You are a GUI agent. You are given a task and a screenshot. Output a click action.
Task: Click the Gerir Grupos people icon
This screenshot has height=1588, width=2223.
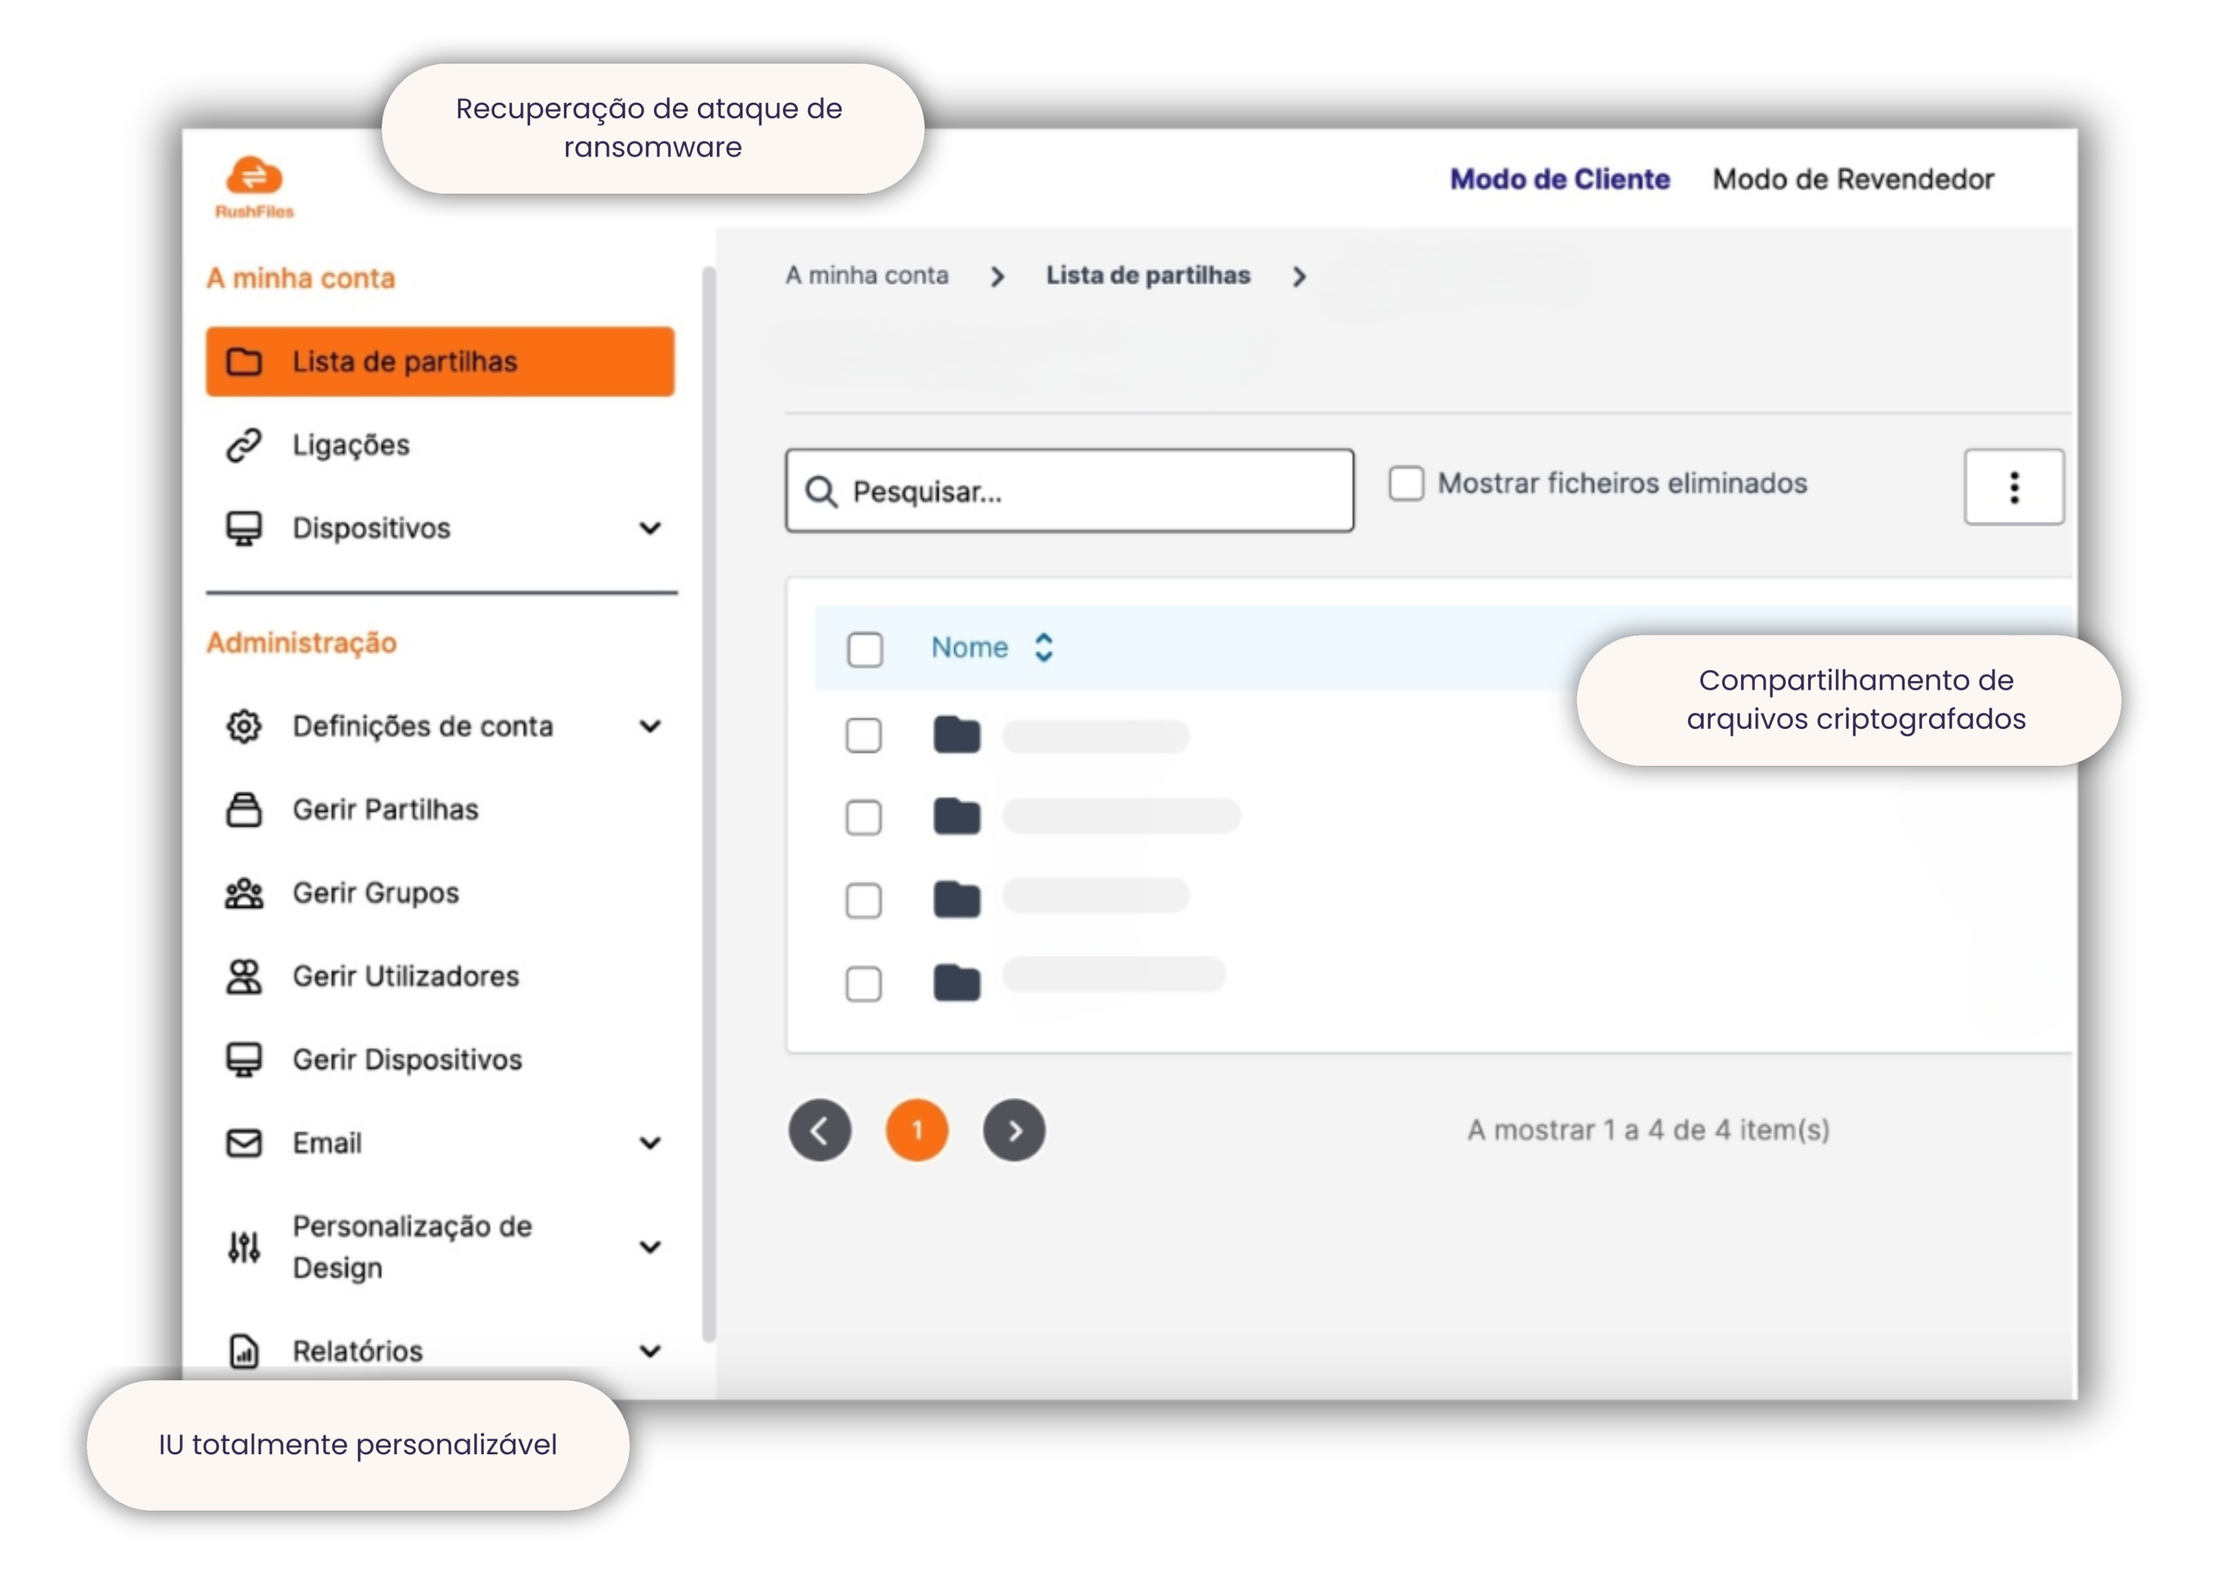tap(245, 893)
